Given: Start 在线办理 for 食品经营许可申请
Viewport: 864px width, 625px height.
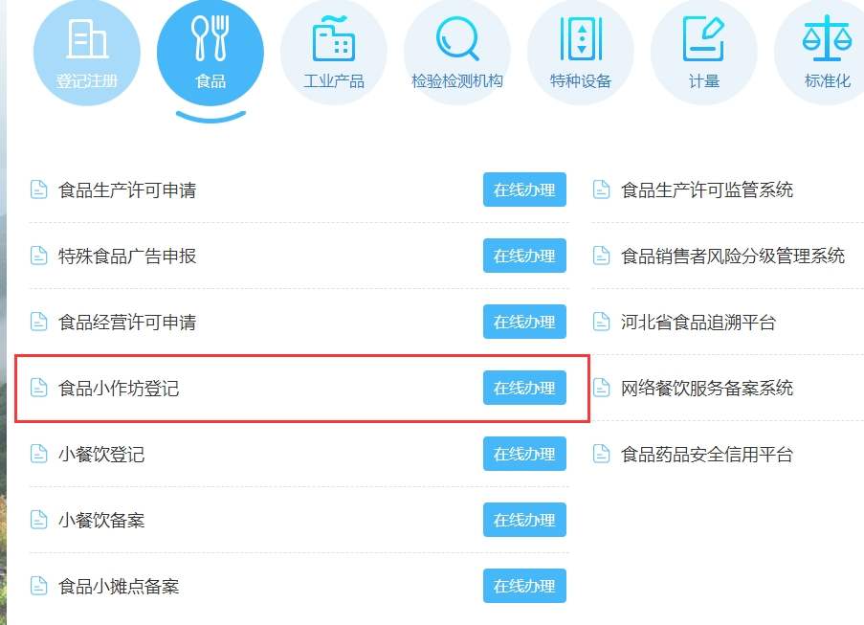Looking at the screenshot, I should (524, 322).
